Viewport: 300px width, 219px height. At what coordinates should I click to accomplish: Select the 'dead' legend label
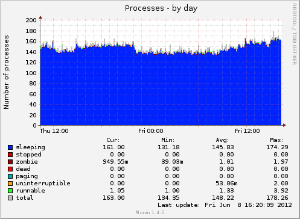click(x=23, y=169)
